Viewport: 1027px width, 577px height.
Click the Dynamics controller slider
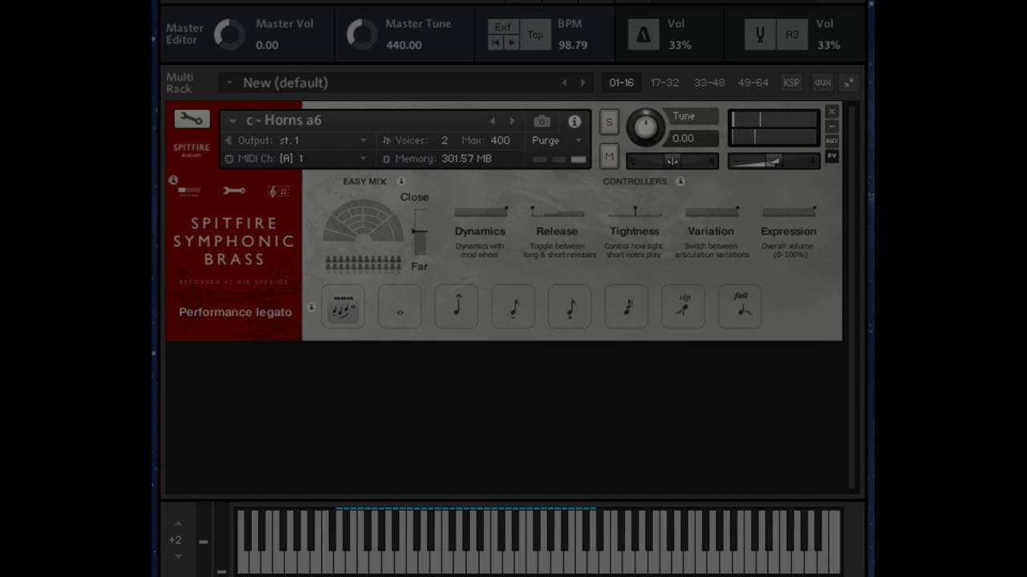481,212
